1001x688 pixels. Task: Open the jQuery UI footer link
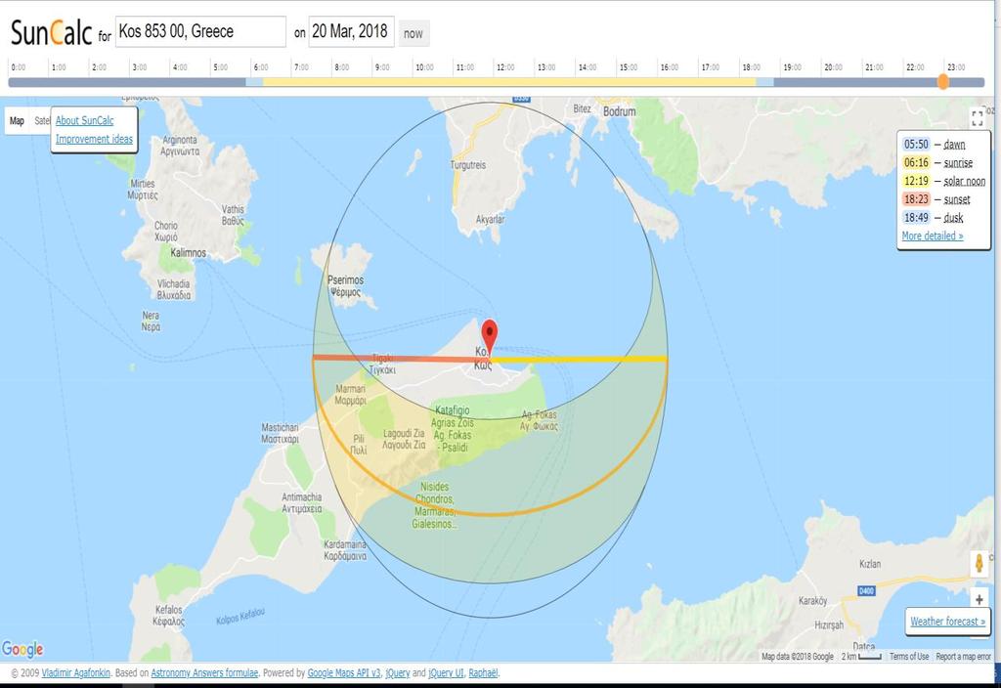tap(446, 672)
